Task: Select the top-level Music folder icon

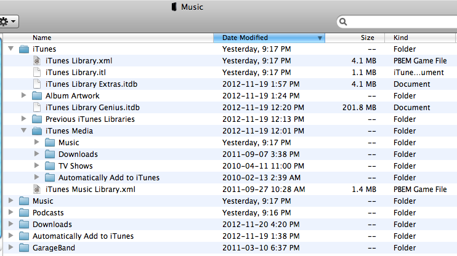Action: tap(24, 201)
